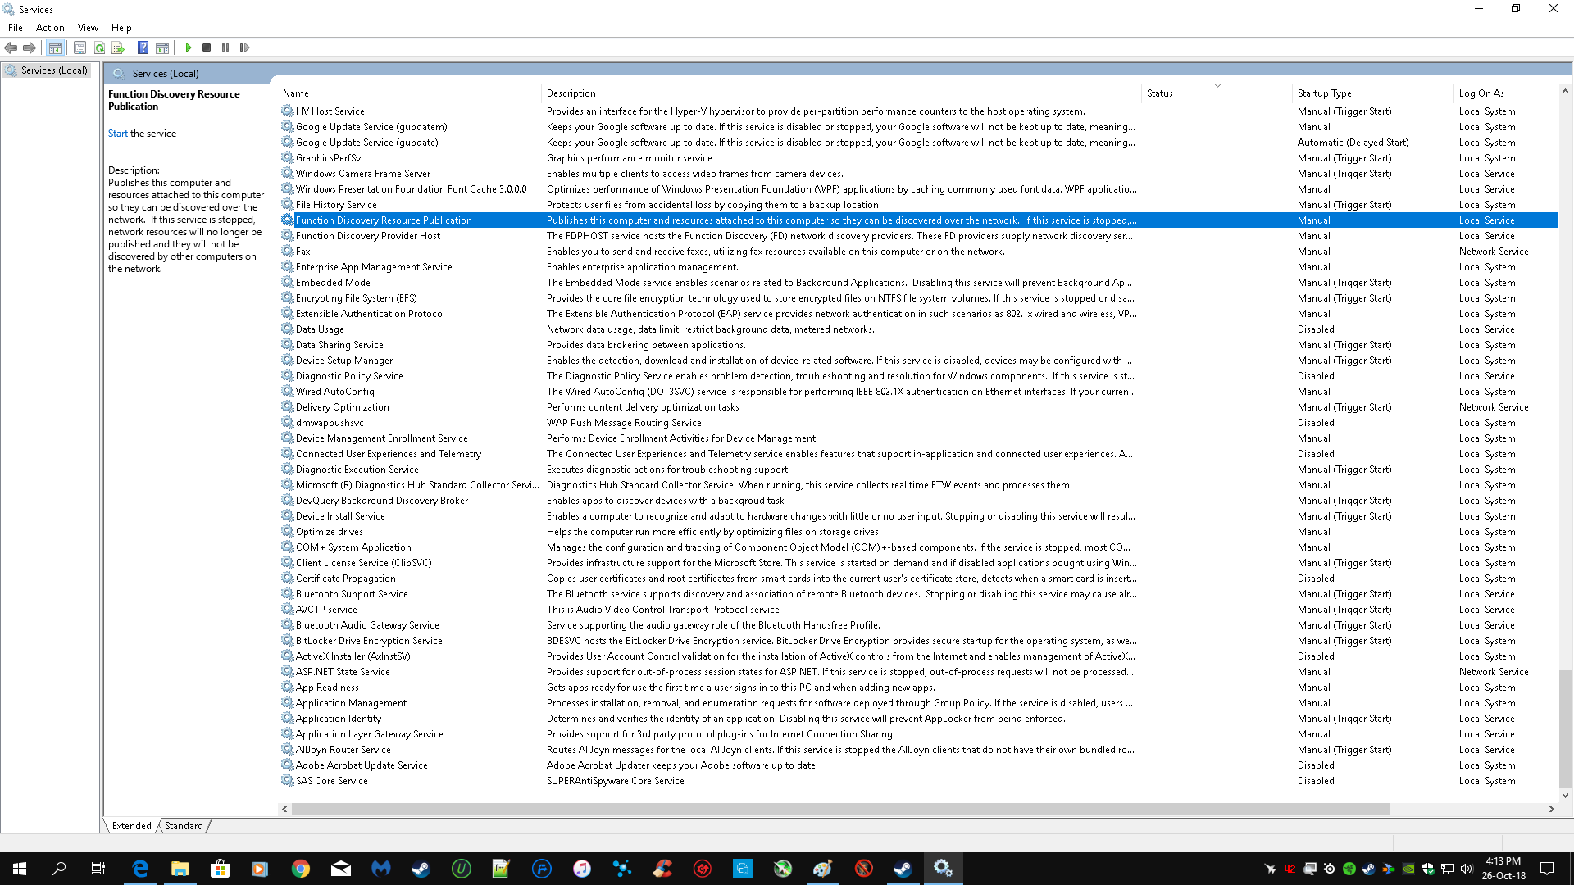This screenshot has height=885, width=1574.
Task: Sort by the Status column header
Action: [x=1159, y=93]
